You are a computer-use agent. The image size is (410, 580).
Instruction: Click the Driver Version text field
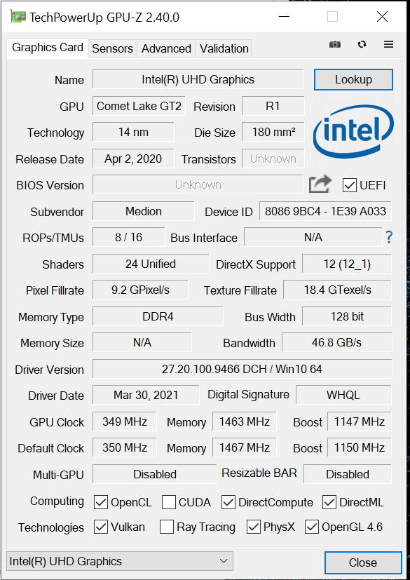pos(242,369)
